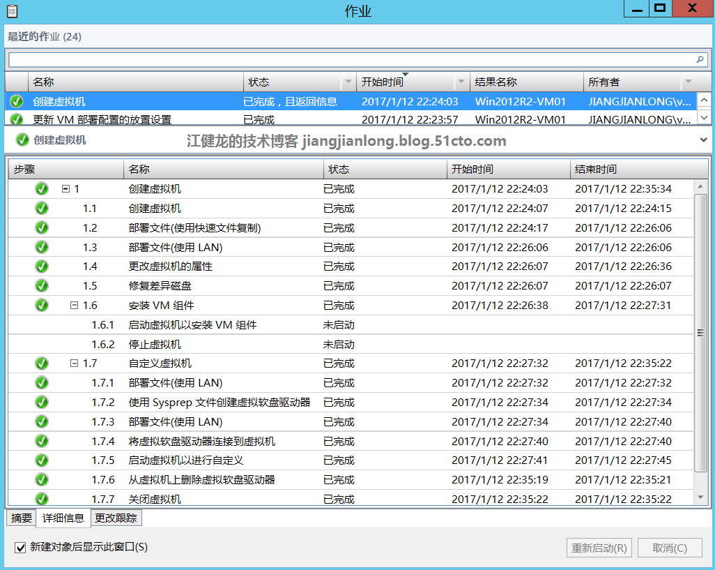The height and width of the screenshot is (570, 715).
Task: Collapse the job detail pane with the chevron
Action: (x=703, y=140)
